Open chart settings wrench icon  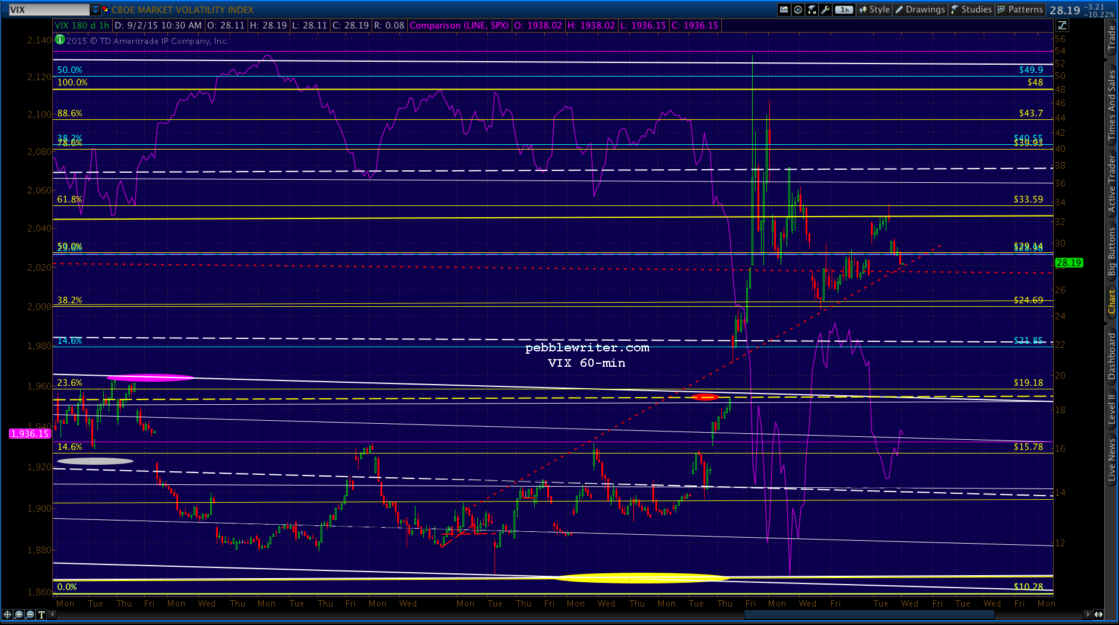[825, 9]
